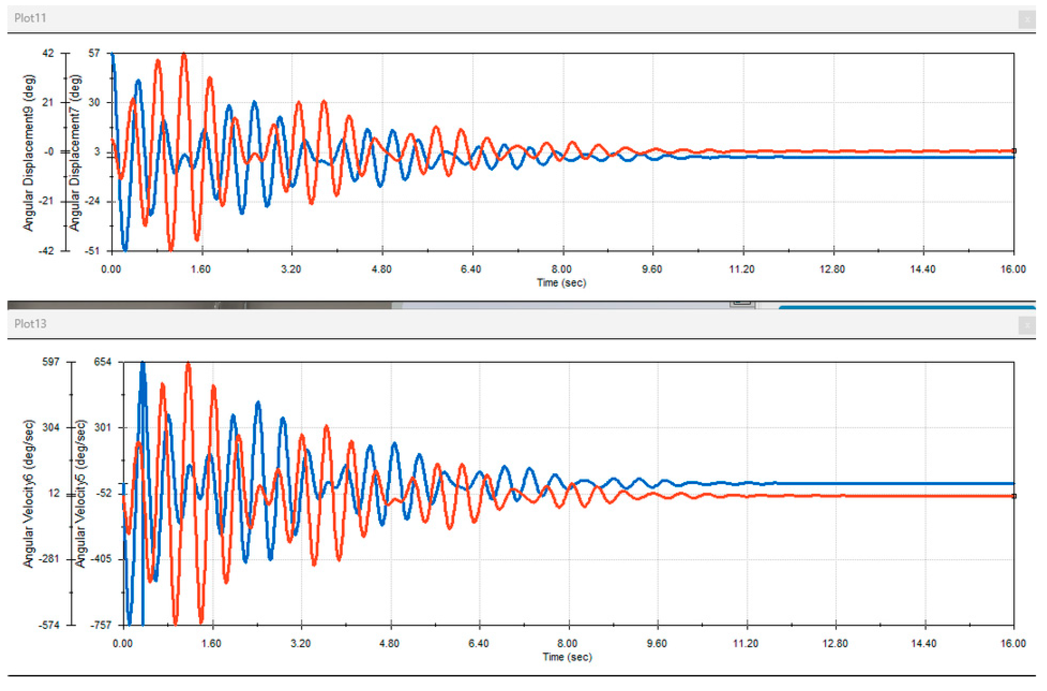The height and width of the screenshot is (691, 1047).
Task: Select the Angular Velocity5 axis label
Action: (81, 494)
